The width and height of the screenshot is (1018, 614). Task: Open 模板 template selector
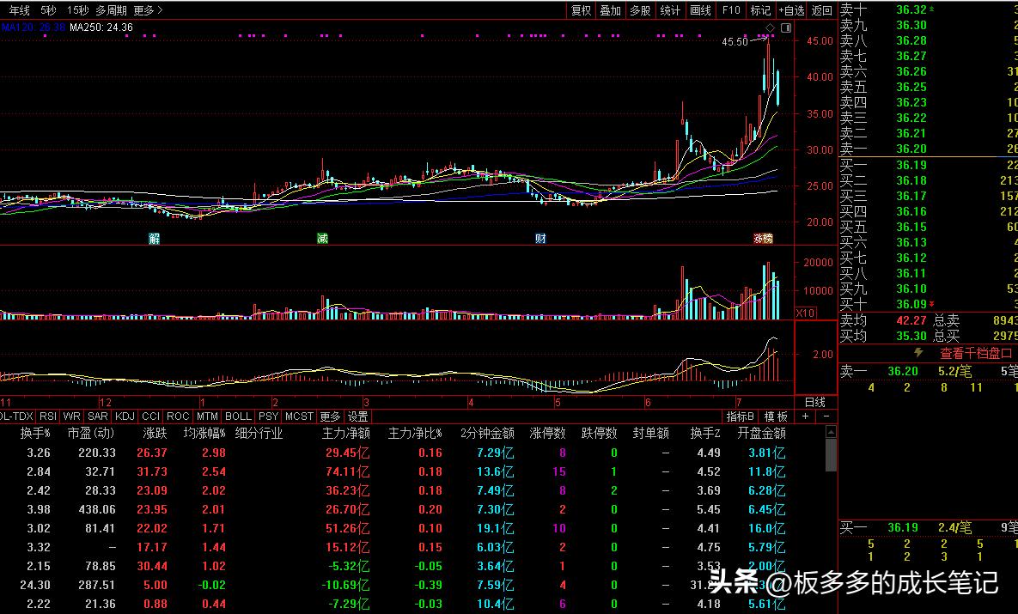pyautogui.click(x=775, y=416)
